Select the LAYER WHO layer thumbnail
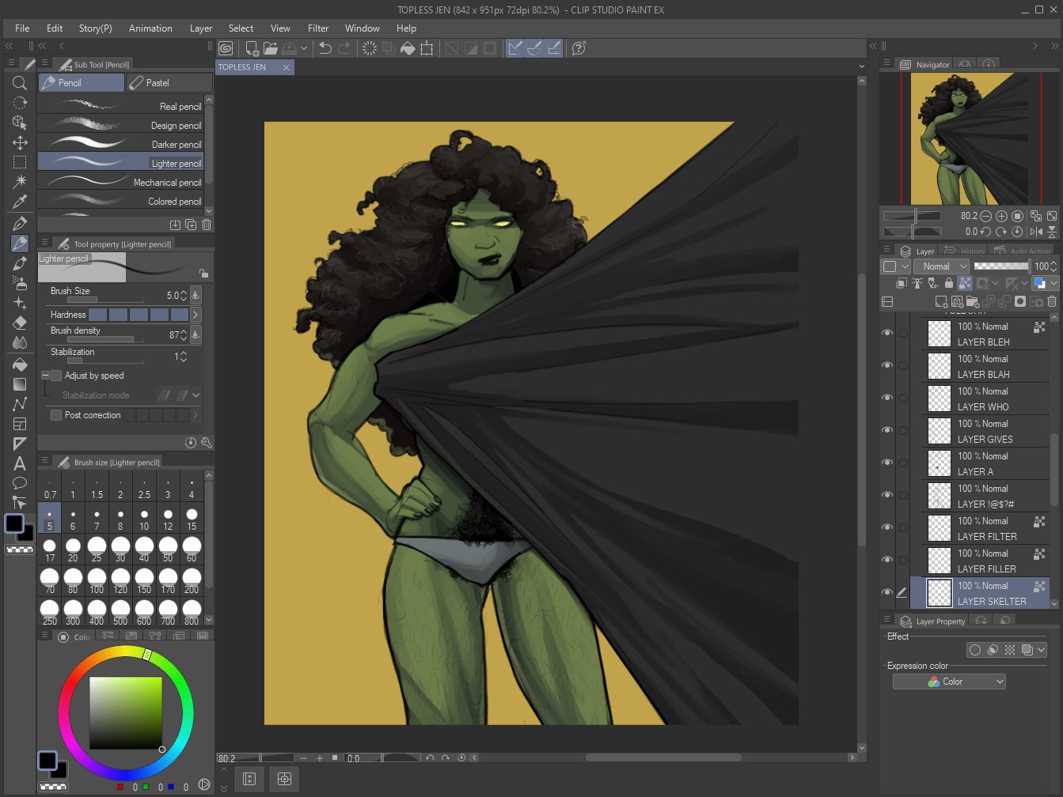 click(939, 398)
